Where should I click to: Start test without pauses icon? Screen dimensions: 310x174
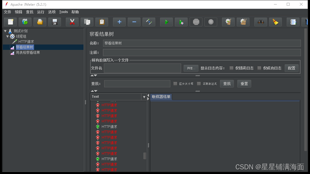point(181,22)
